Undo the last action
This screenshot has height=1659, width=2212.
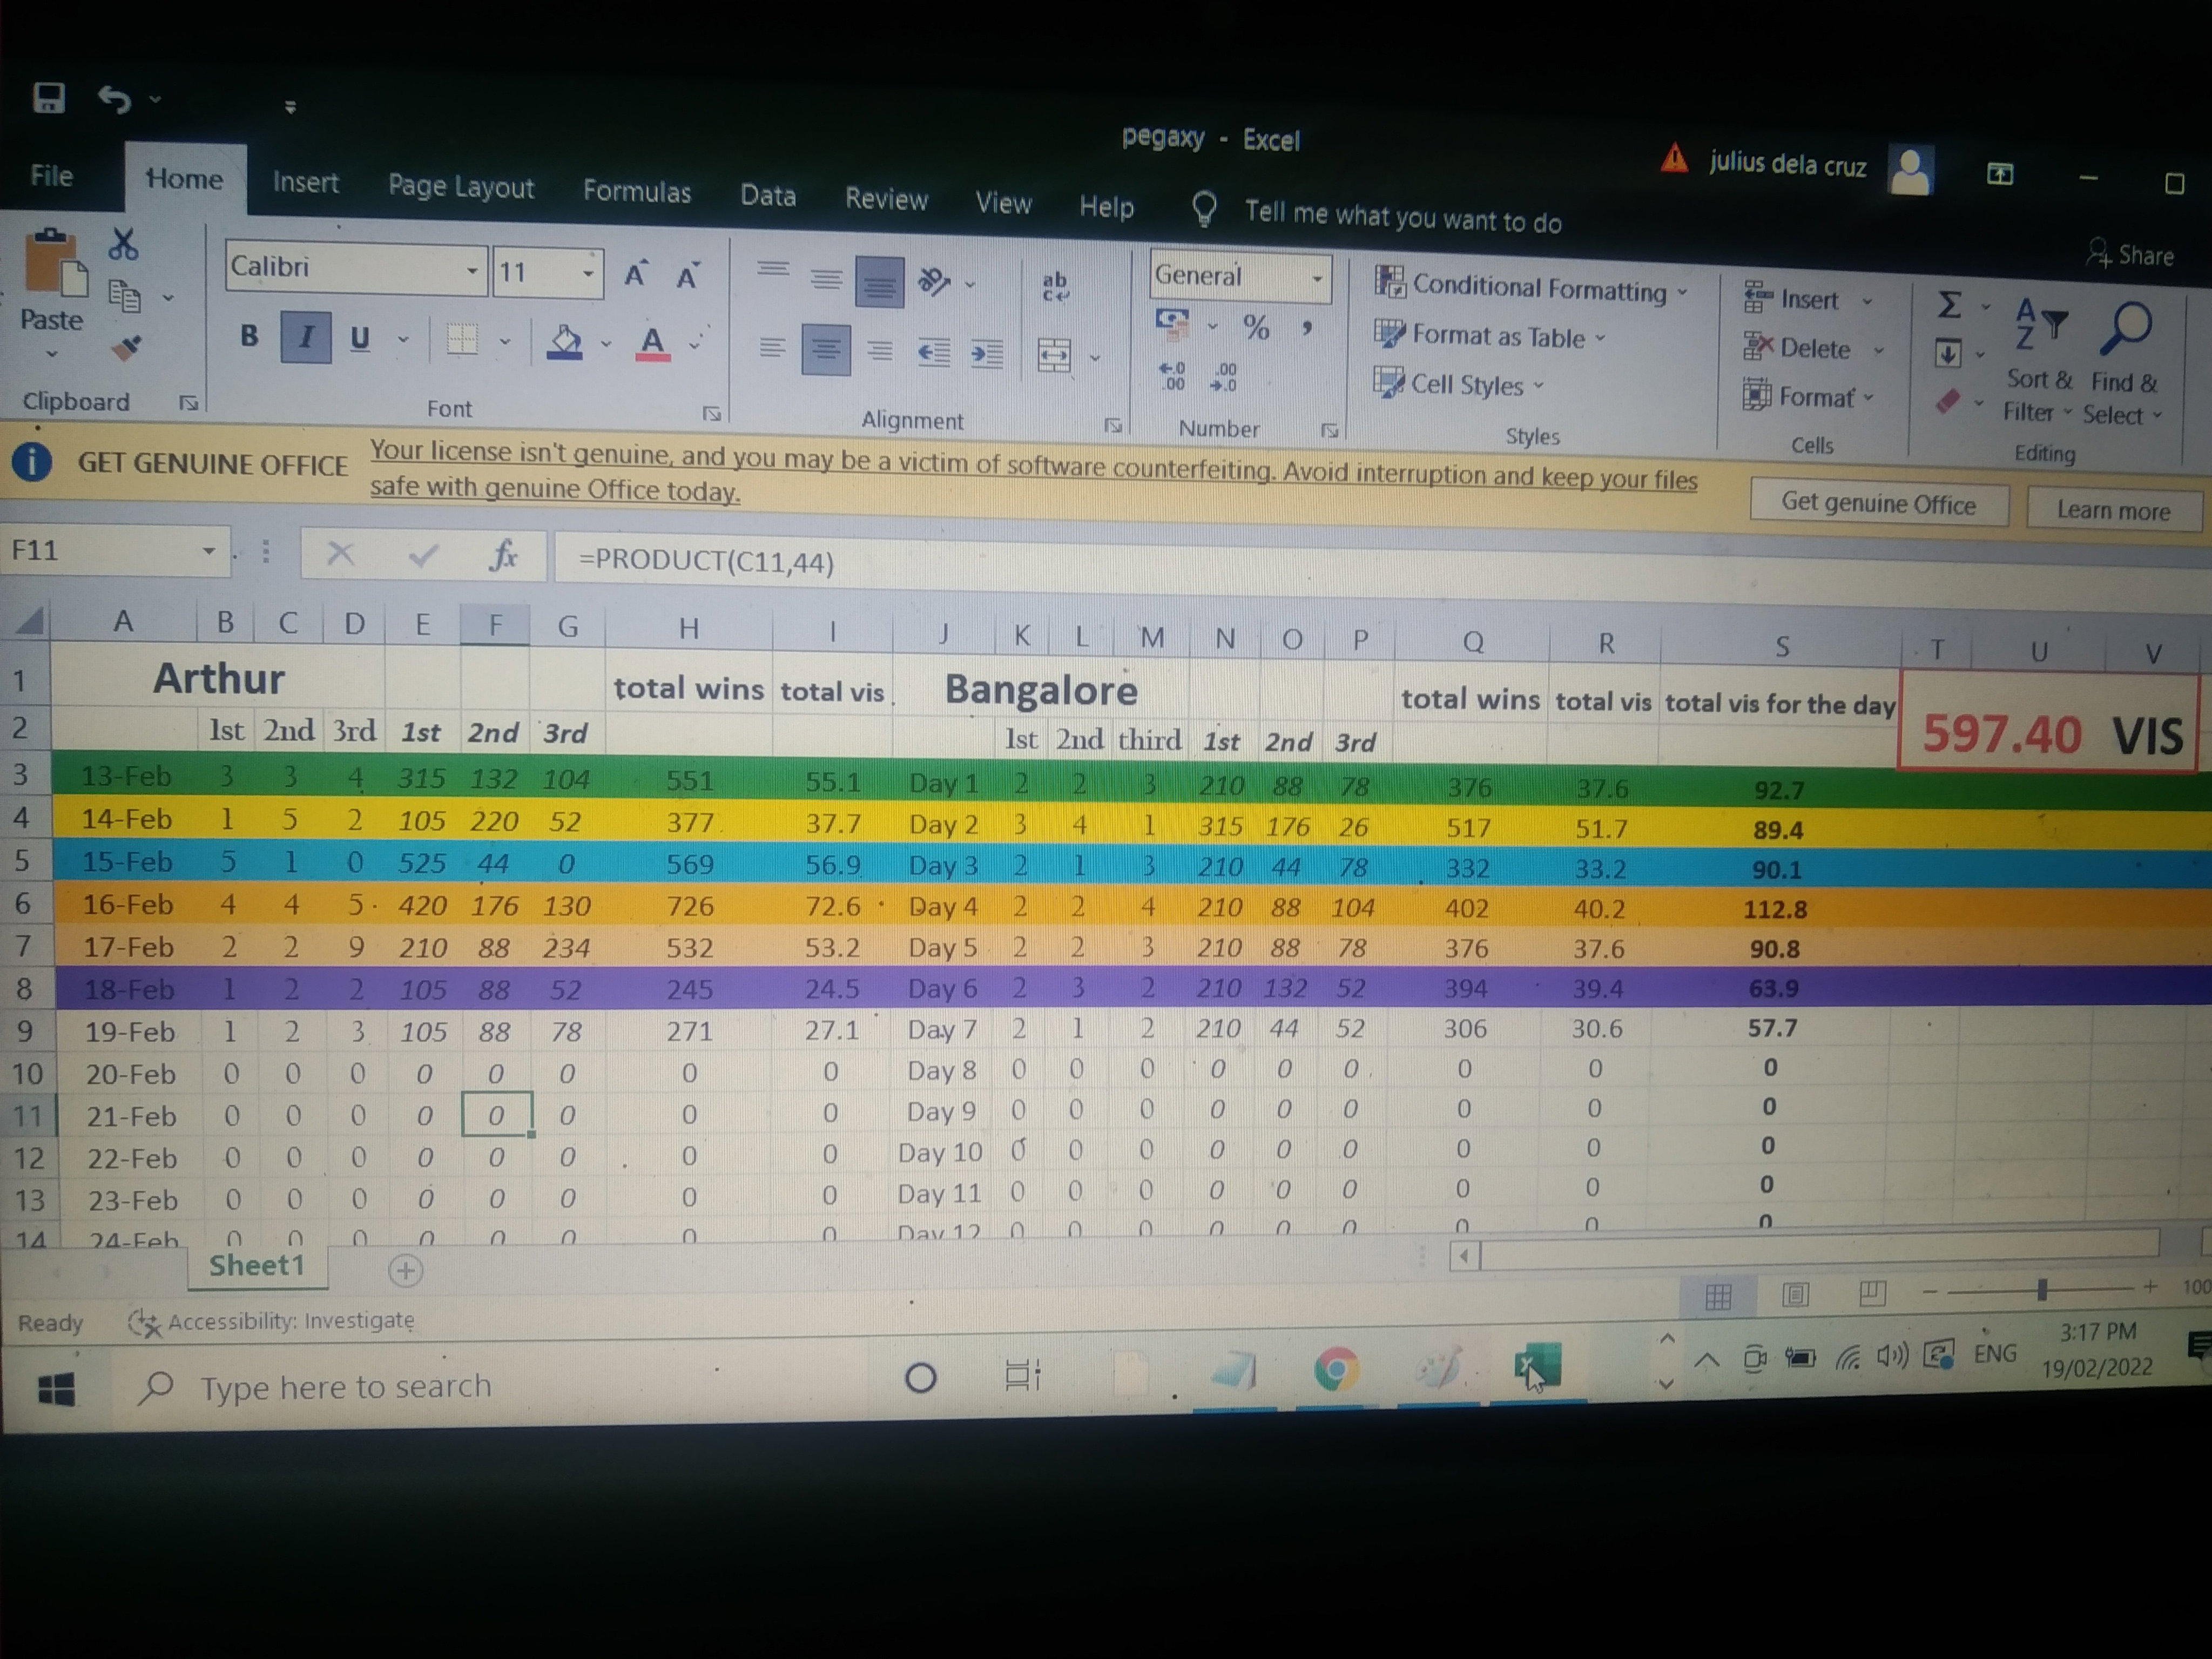[x=114, y=100]
